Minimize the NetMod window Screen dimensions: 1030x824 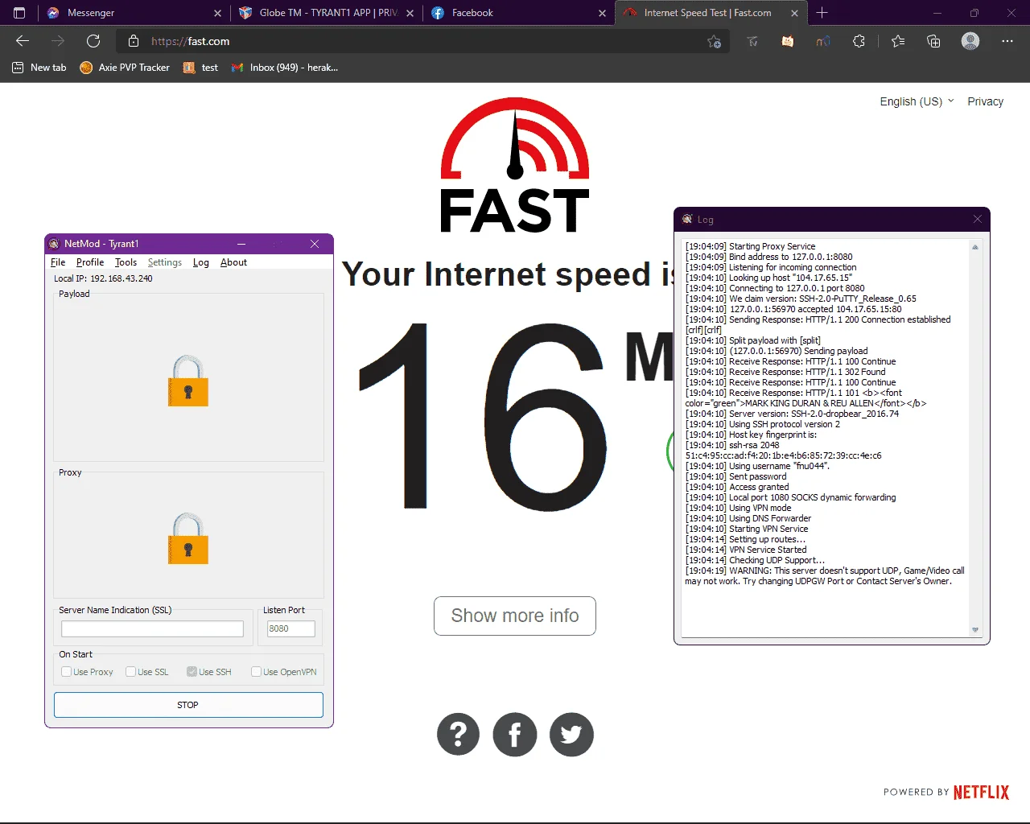[241, 244]
